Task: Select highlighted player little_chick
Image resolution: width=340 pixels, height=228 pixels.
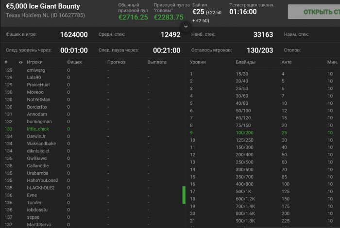Action: click(x=93, y=129)
